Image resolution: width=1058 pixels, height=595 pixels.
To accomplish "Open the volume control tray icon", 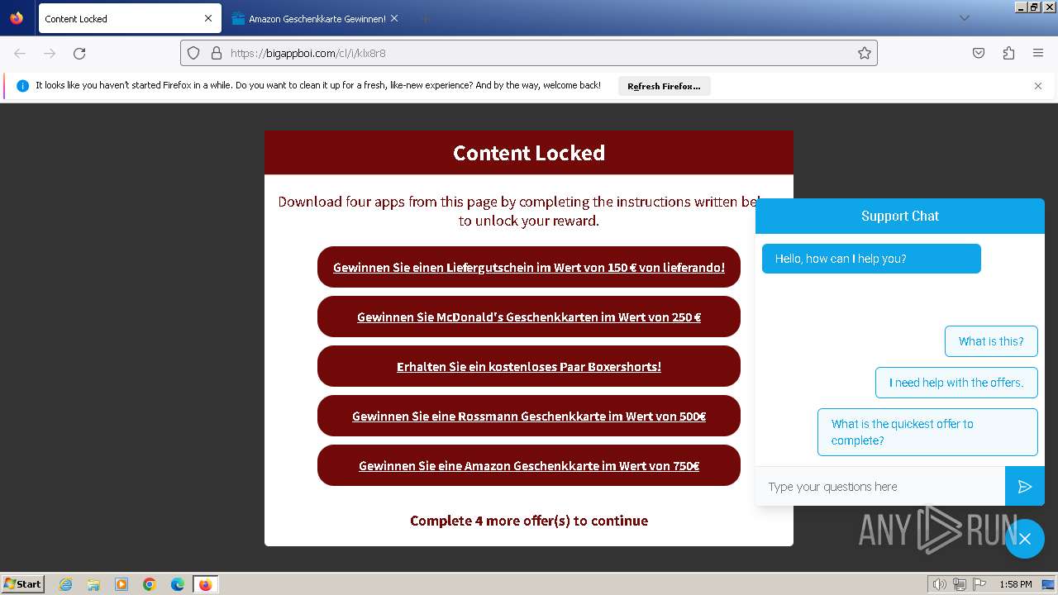I will (x=939, y=584).
